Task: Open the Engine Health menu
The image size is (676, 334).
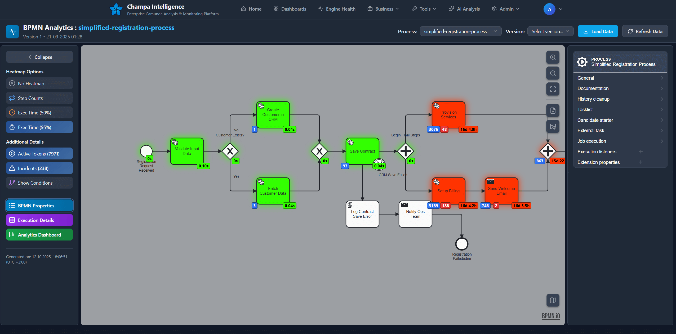Action: (x=336, y=9)
